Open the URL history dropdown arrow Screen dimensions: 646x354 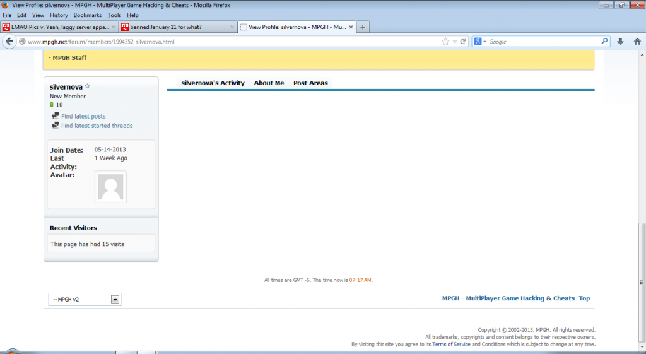454,42
